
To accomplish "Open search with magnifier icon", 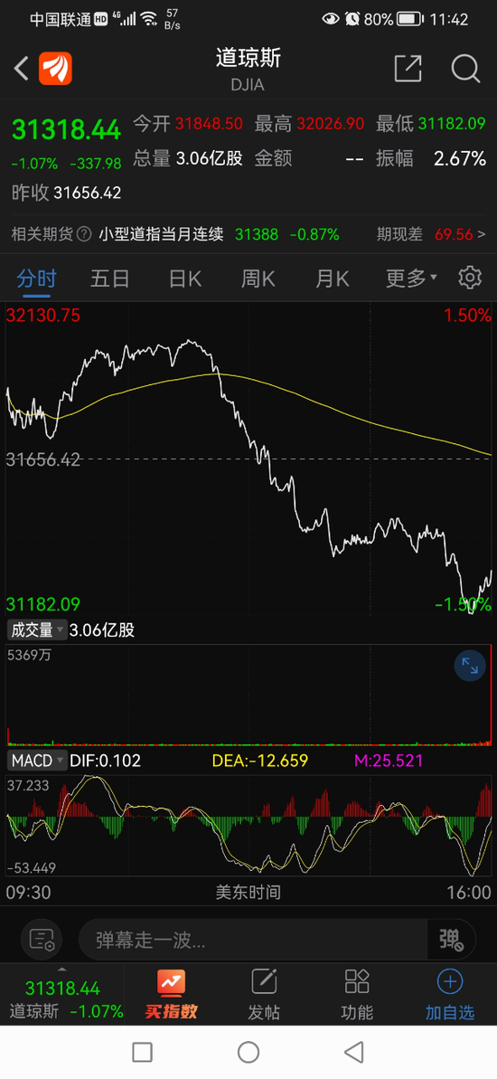I will point(465,69).
